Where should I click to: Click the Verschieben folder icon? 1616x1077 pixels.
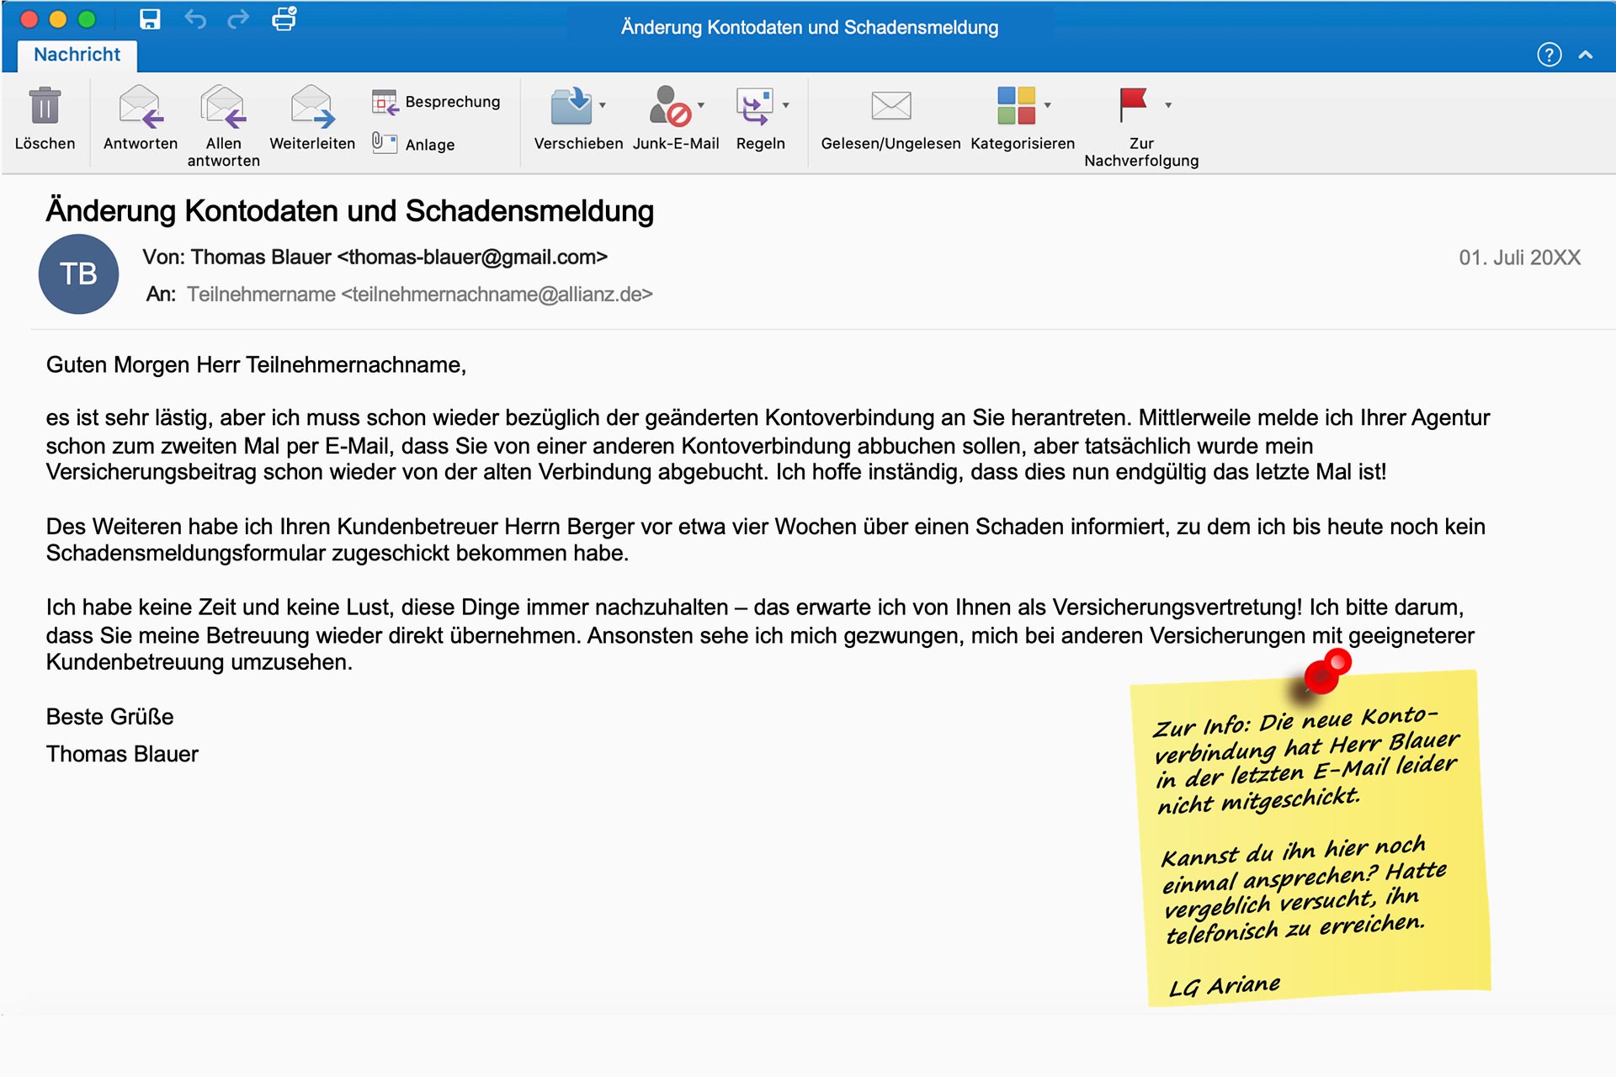[571, 106]
